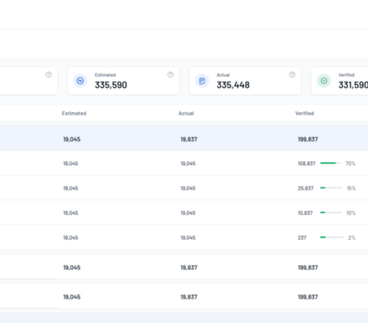Click the 70% progress bar

(x=330, y=163)
